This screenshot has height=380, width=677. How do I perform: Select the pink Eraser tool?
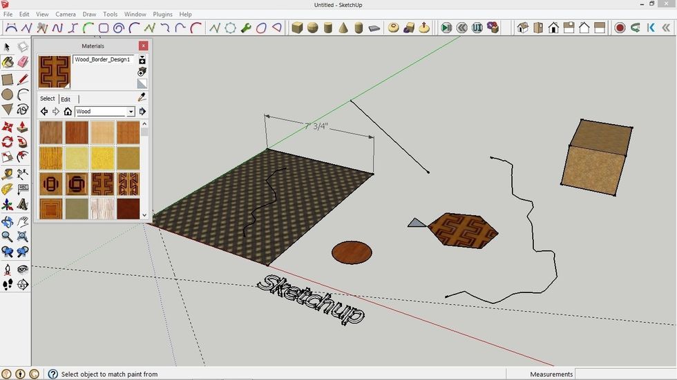point(22,63)
